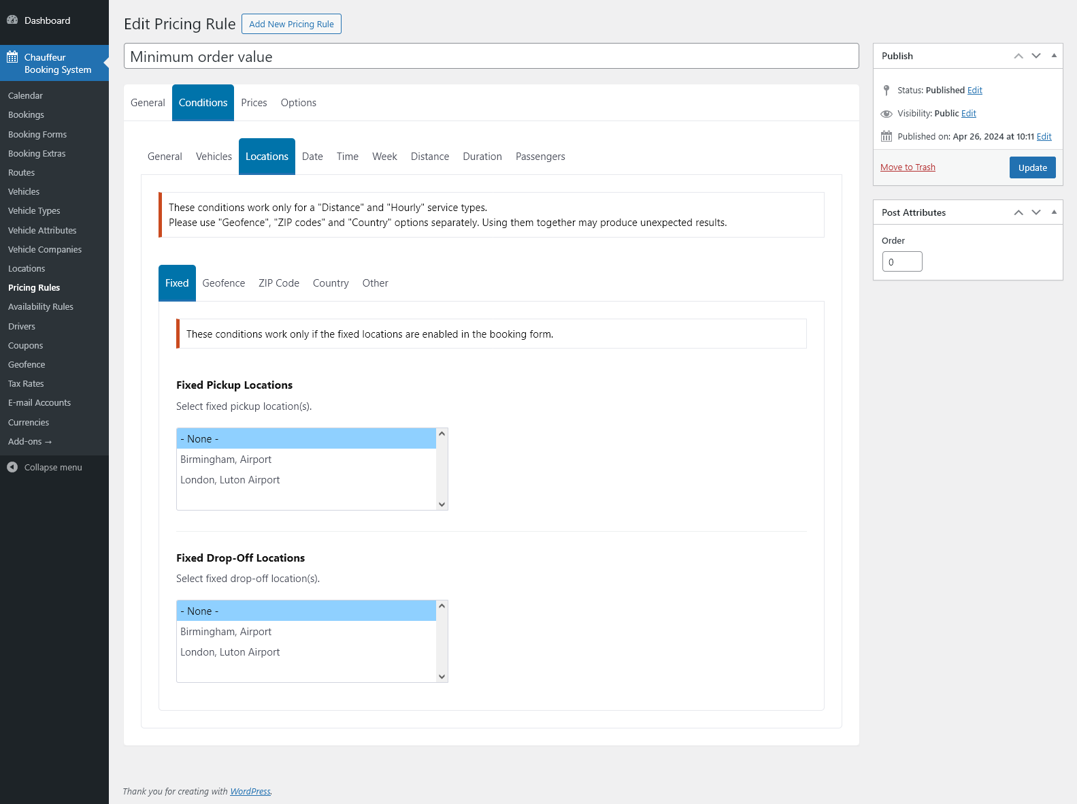This screenshot has height=804, width=1077.
Task: Collapse the Post Attributes panel
Action: [1054, 212]
